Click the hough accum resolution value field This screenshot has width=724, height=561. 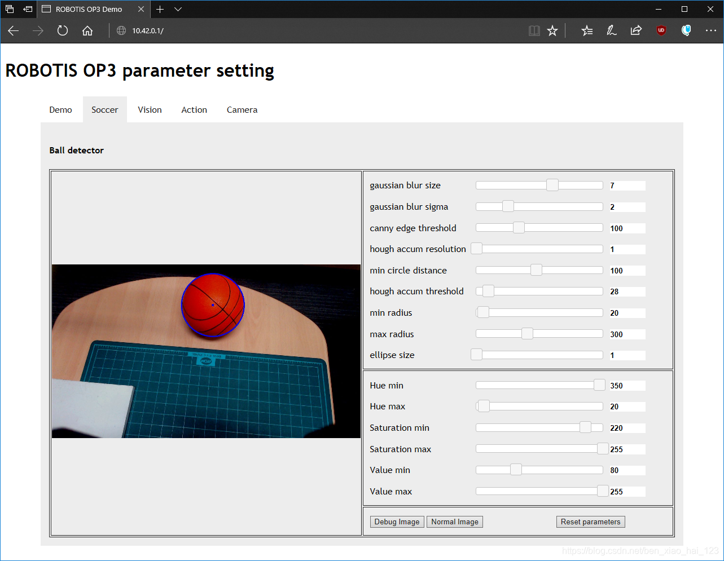click(x=628, y=249)
